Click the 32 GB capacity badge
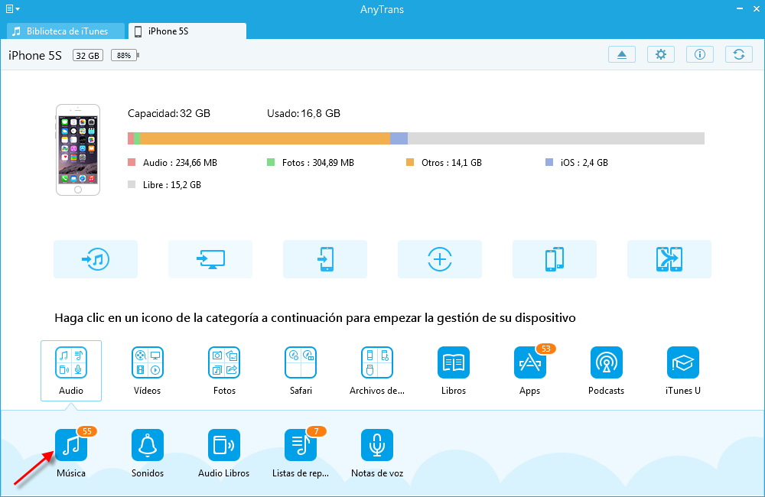765x497 pixels. pyautogui.click(x=88, y=55)
